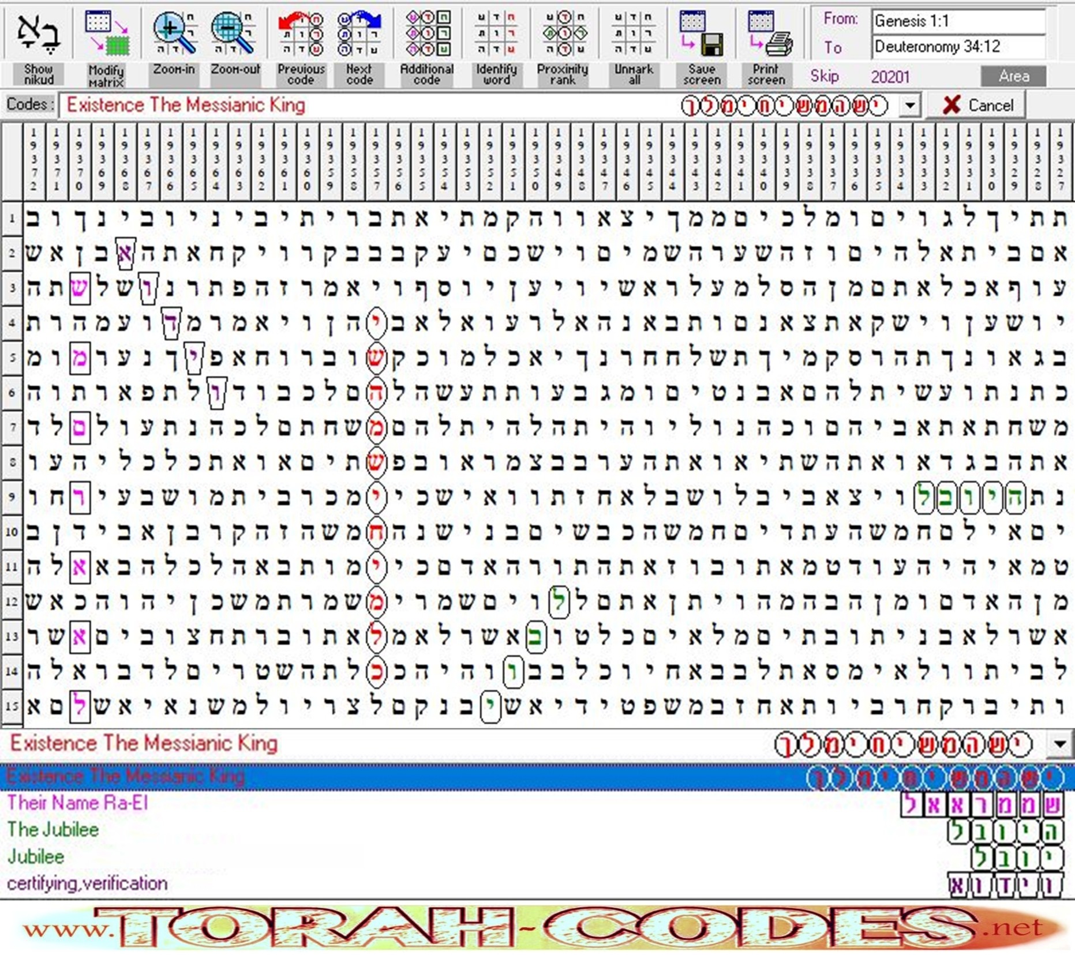Click the Skip value 20201
This screenshot has height=955, width=1075.
(x=890, y=77)
